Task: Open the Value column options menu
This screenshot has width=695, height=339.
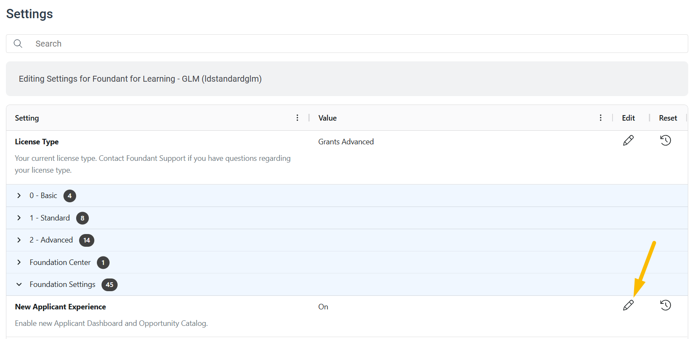Action: (x=601, y=118)
